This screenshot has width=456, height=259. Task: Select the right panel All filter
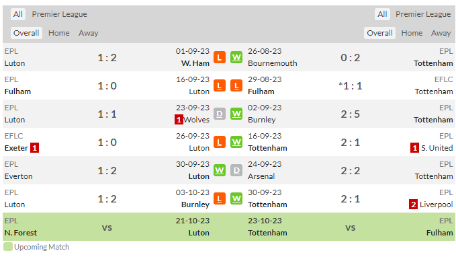(382, 14)
